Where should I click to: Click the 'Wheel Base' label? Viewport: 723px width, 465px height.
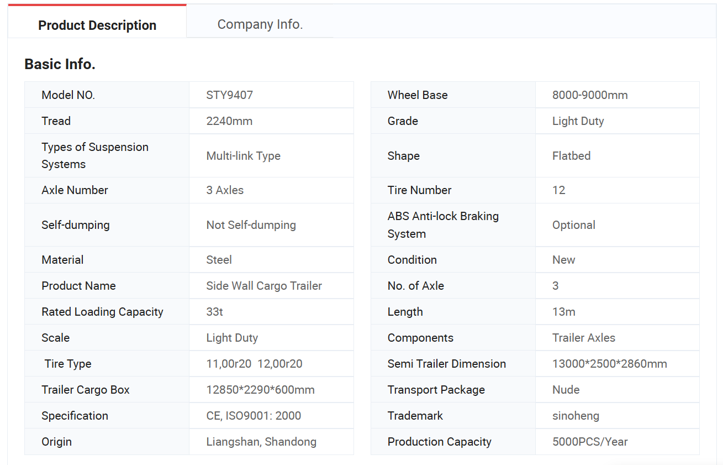tap(418, 95)
